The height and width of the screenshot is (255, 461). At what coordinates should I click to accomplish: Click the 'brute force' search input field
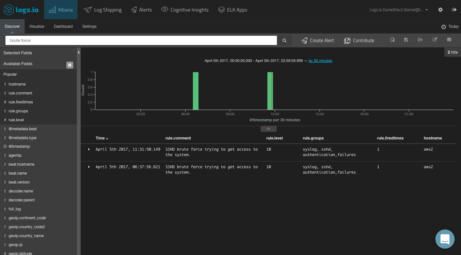141,41
